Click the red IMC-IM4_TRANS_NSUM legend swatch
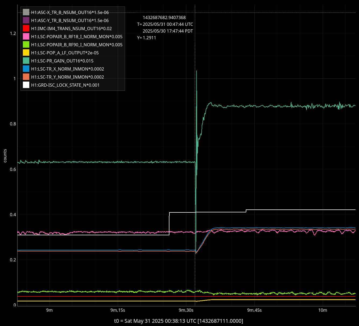The image size is (359, 326). click(x=26, y=29)
